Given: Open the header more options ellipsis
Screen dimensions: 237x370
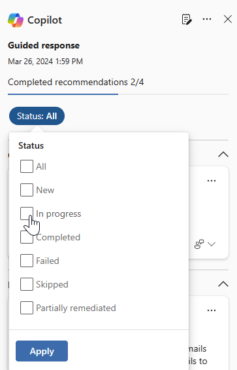Looking at the screenshot, I should coord(207,19).
